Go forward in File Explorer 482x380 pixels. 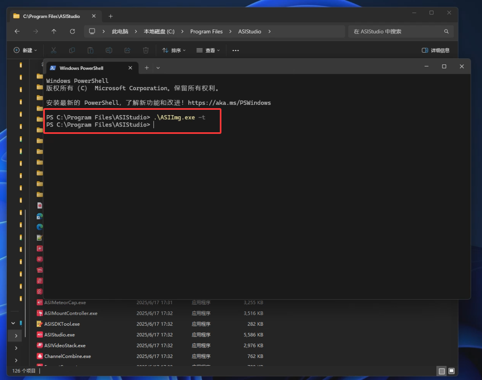(x=35, y=31)
